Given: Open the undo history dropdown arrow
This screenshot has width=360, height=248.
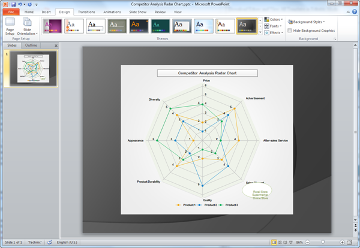Looking at the screenshot, I should click(24, 4).
